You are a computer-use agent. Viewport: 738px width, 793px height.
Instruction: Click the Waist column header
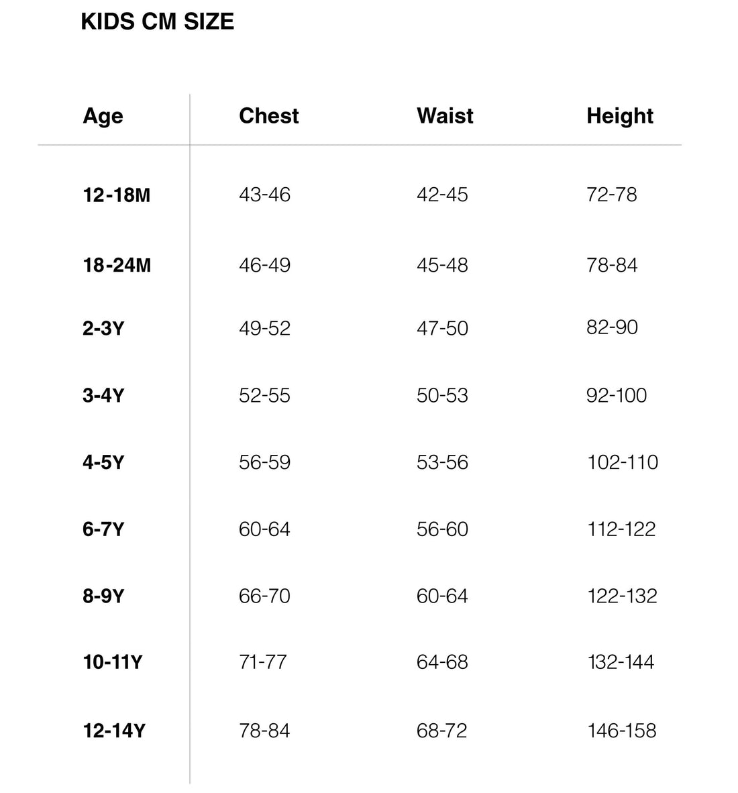pos(445,116)
